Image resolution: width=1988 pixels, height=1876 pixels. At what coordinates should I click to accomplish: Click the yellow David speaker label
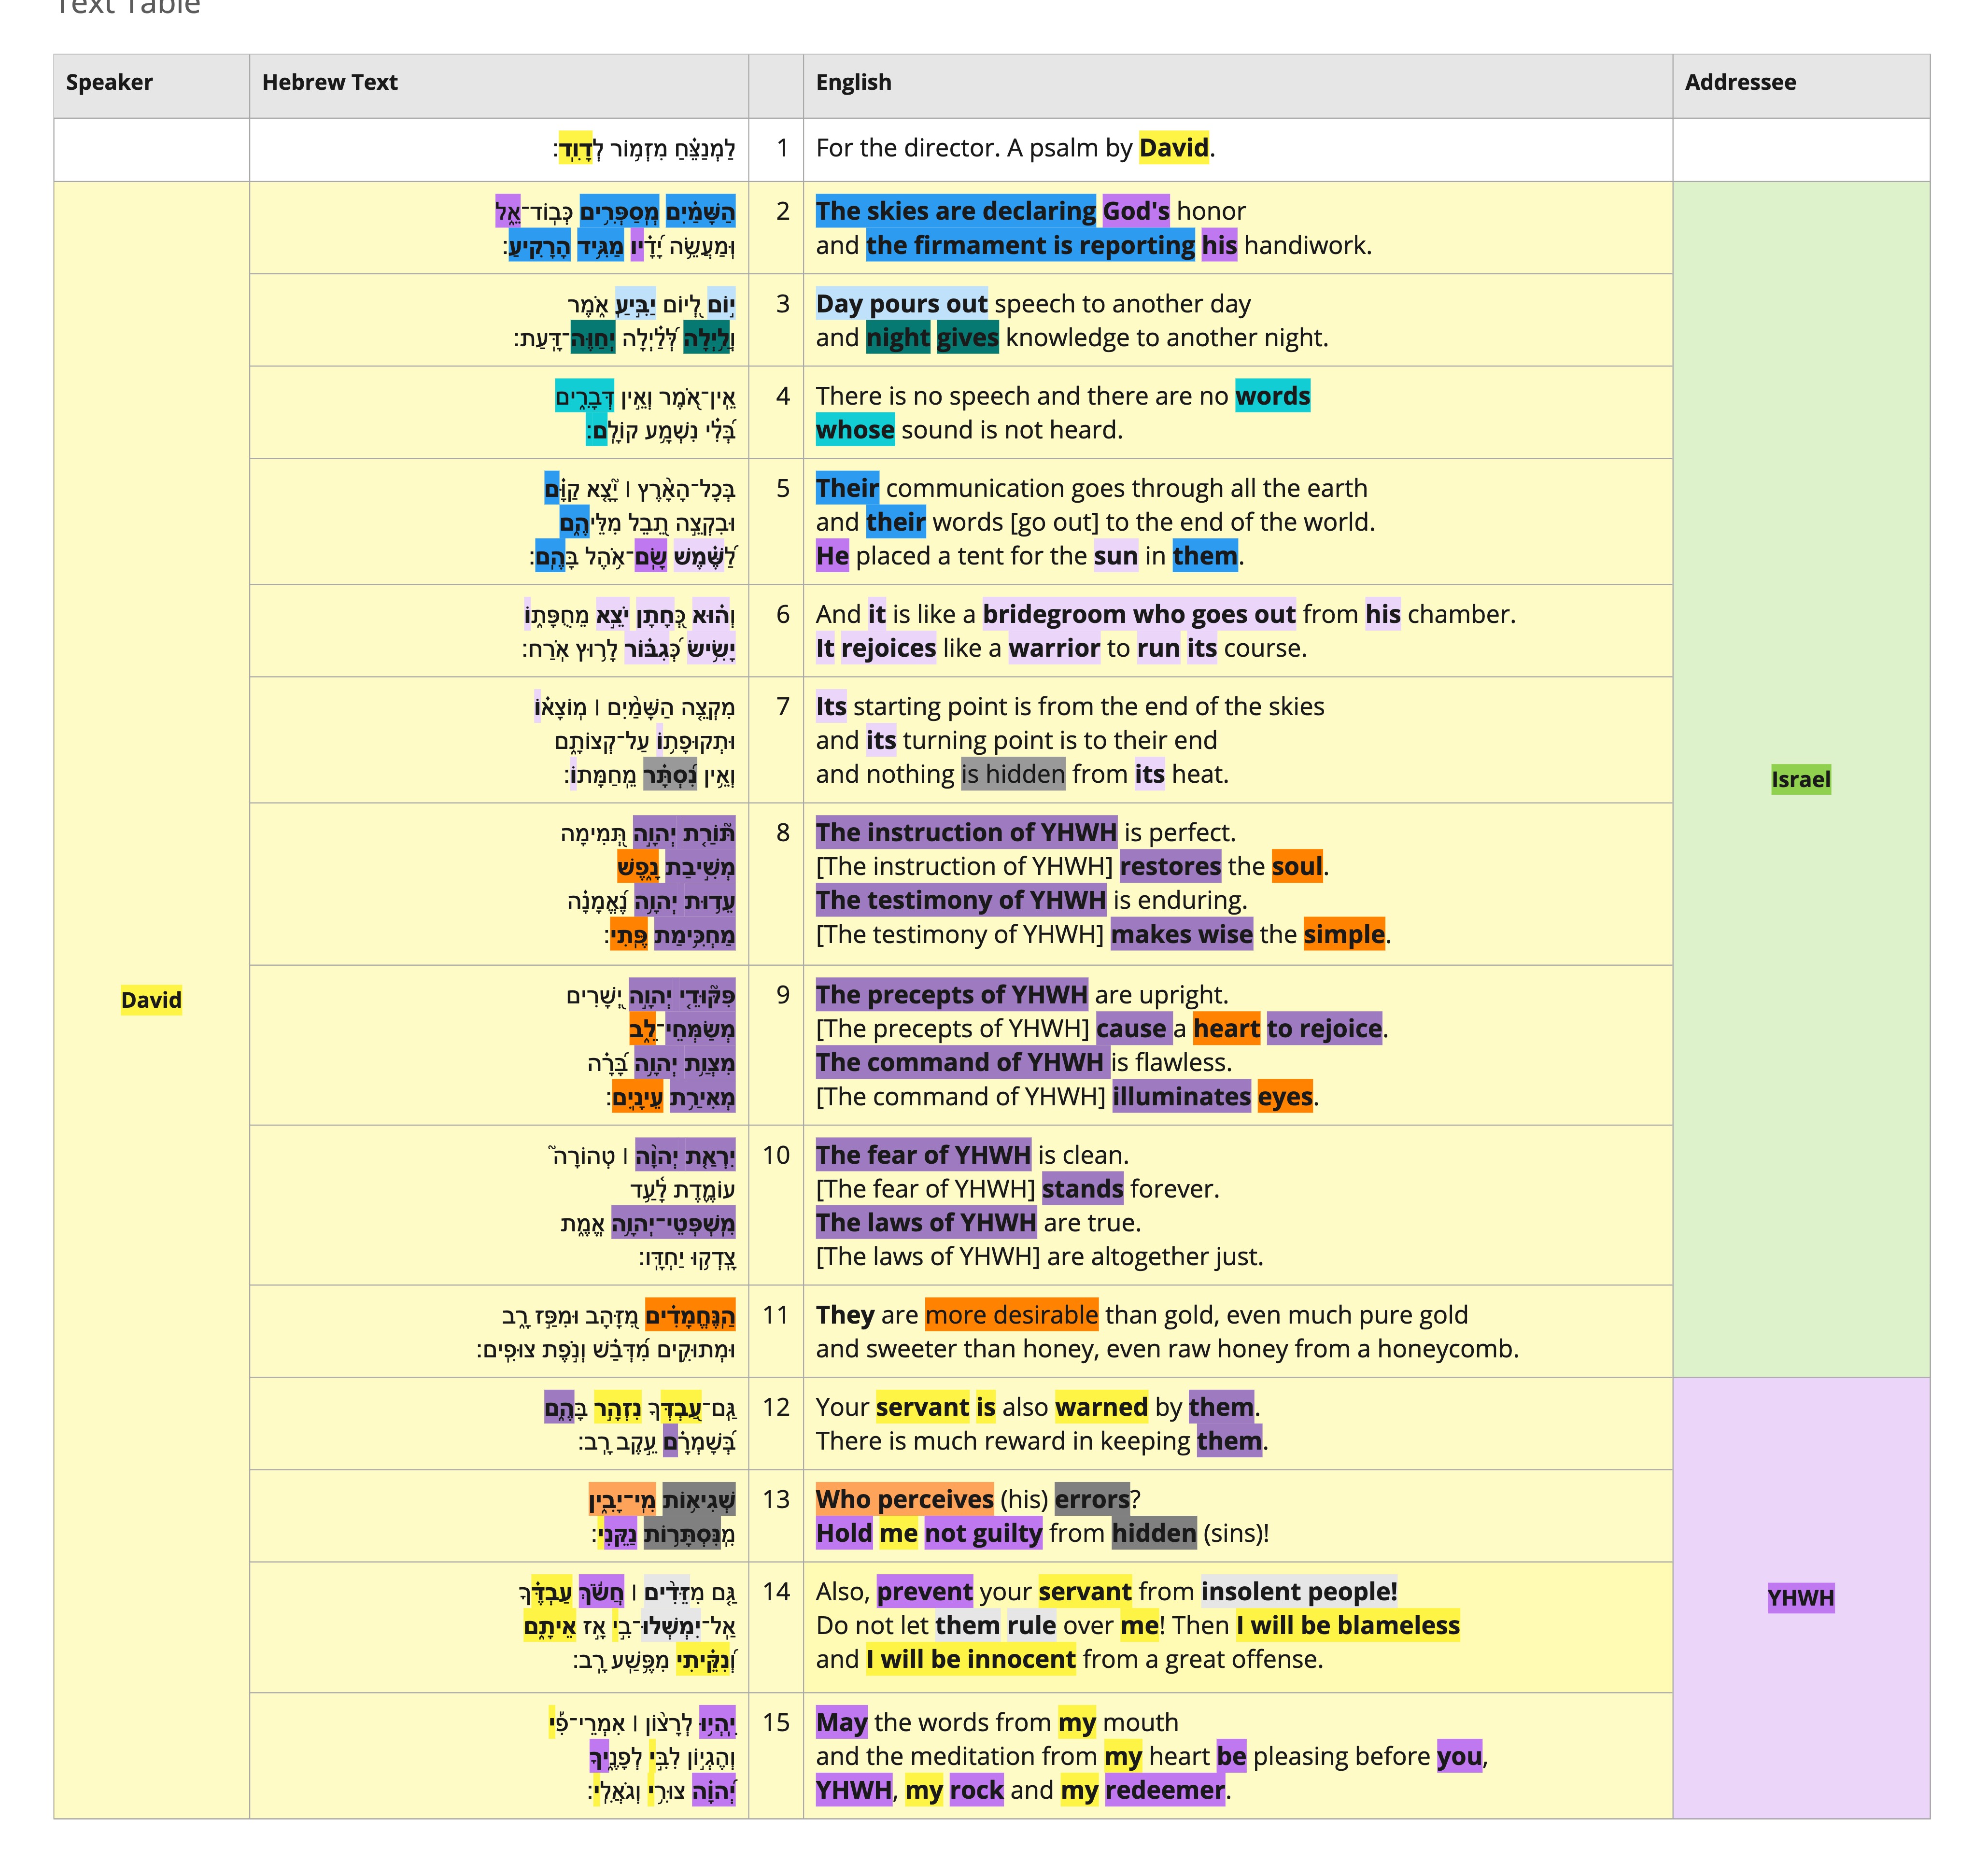pos(151,1000)
